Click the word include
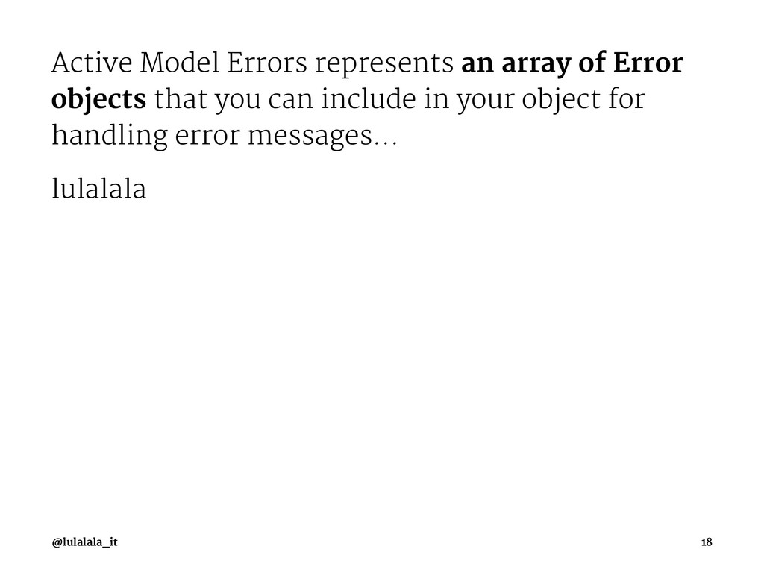 tap(369, 99)
